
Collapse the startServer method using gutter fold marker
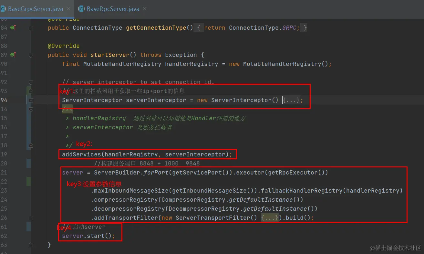[31, 55]
